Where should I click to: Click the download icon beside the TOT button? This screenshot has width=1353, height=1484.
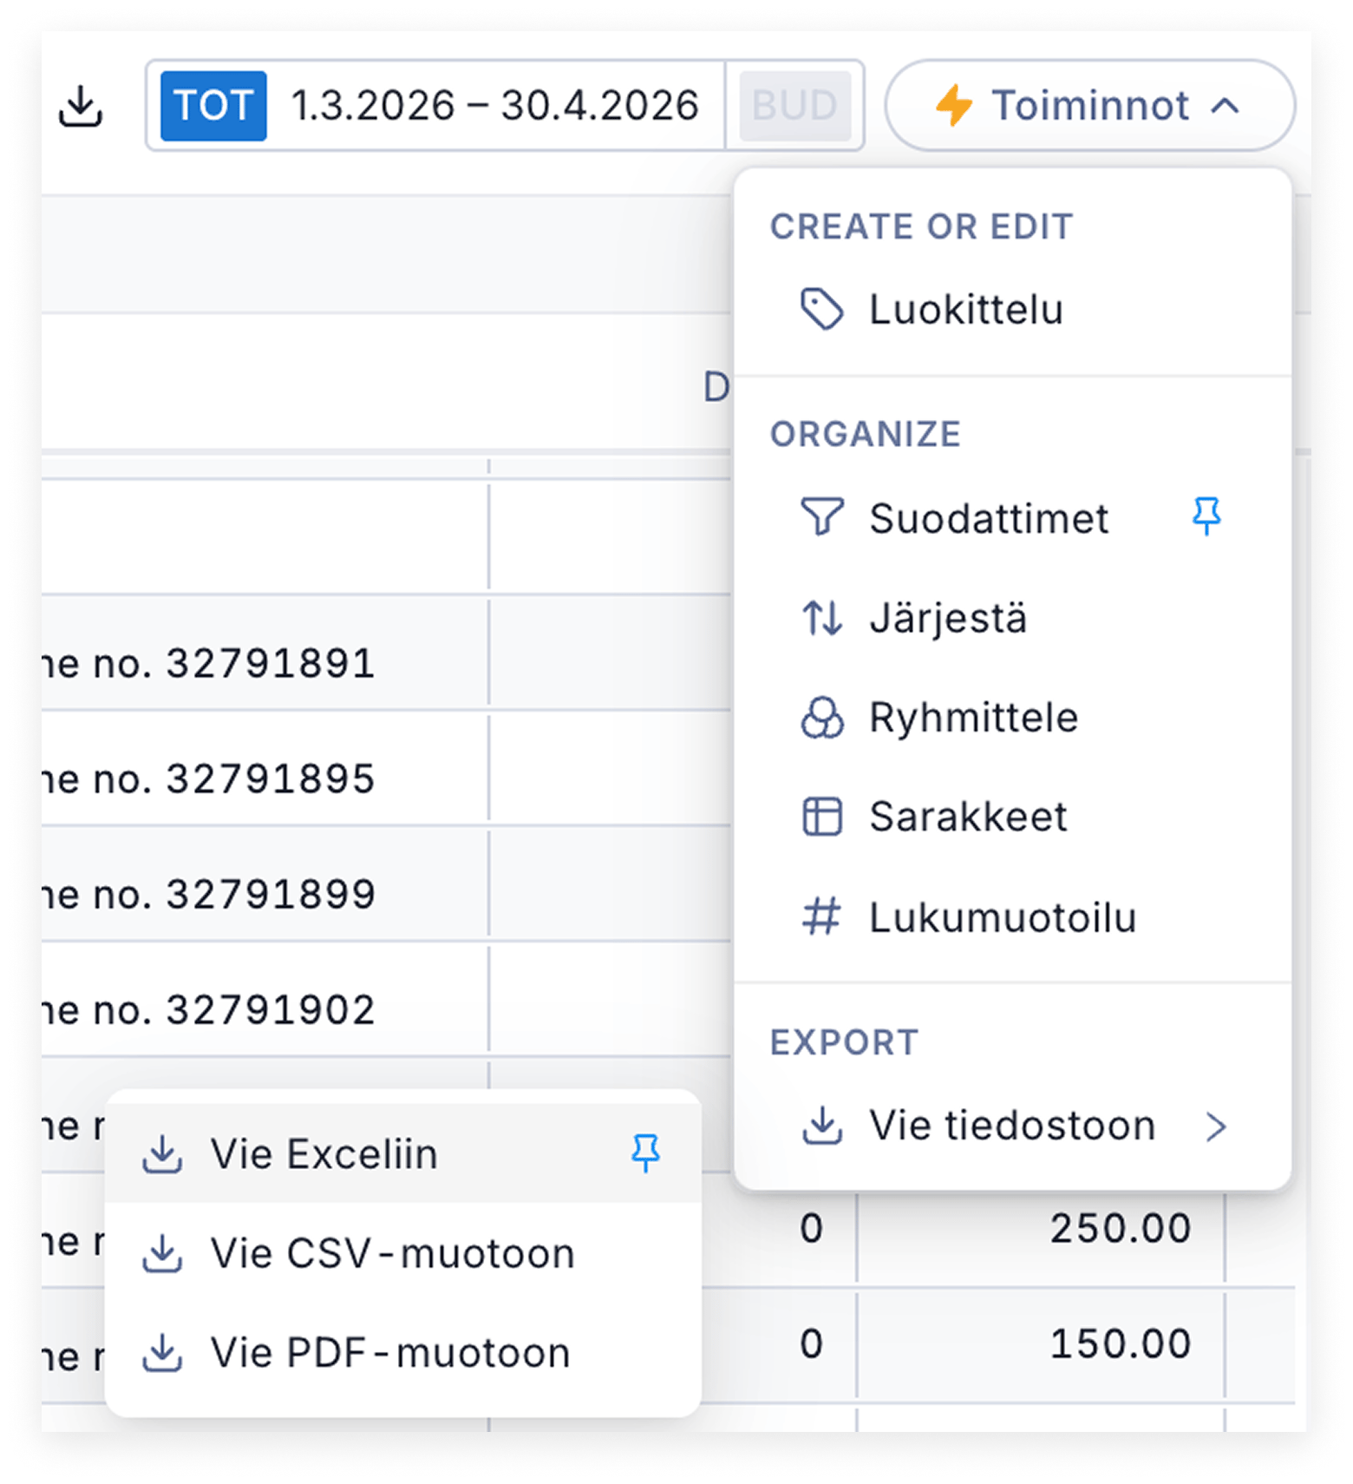[81, 106]
